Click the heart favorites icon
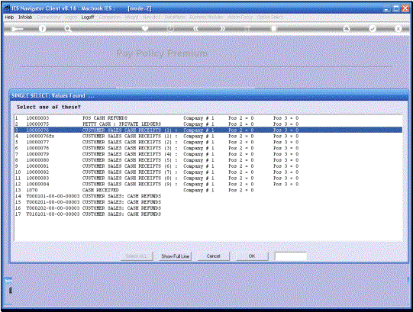The image size is (413, 312). 145,28
